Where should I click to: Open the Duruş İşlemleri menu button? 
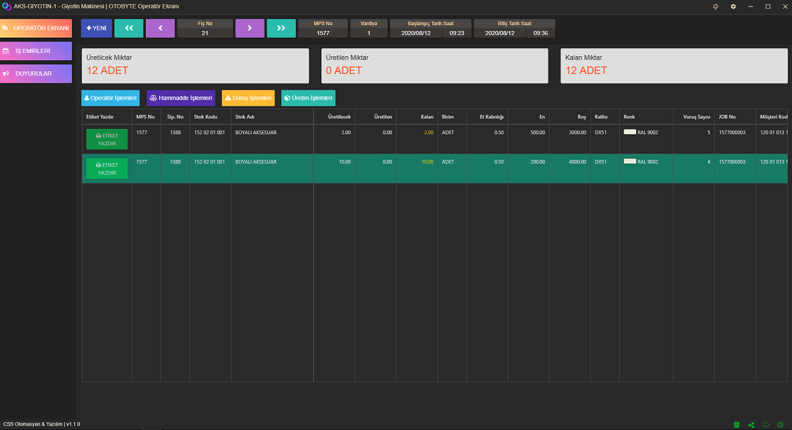tap(247, 98)
